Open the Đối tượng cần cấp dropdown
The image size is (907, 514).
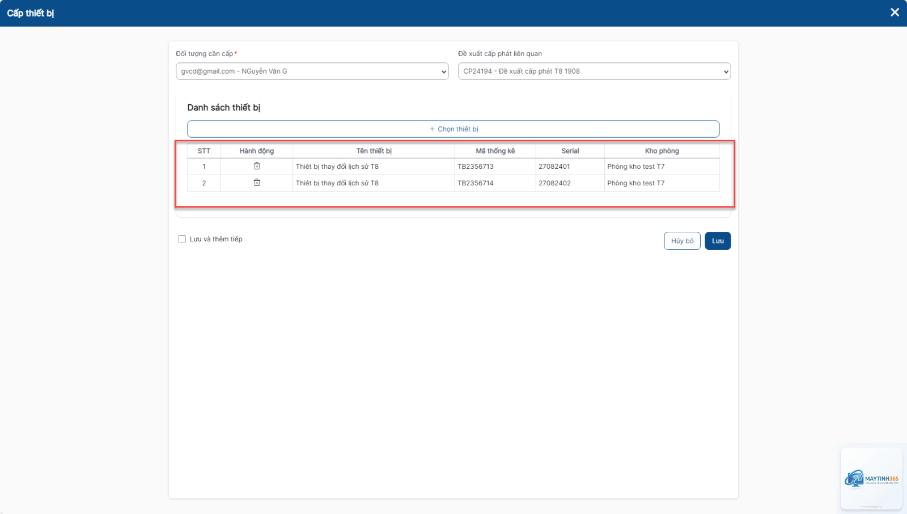[x=312, y=71]
